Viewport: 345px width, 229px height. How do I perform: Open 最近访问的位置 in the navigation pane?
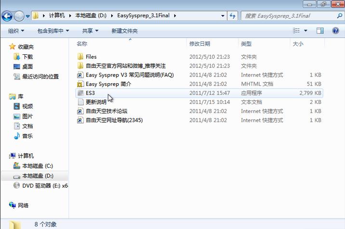click(40, 76)
